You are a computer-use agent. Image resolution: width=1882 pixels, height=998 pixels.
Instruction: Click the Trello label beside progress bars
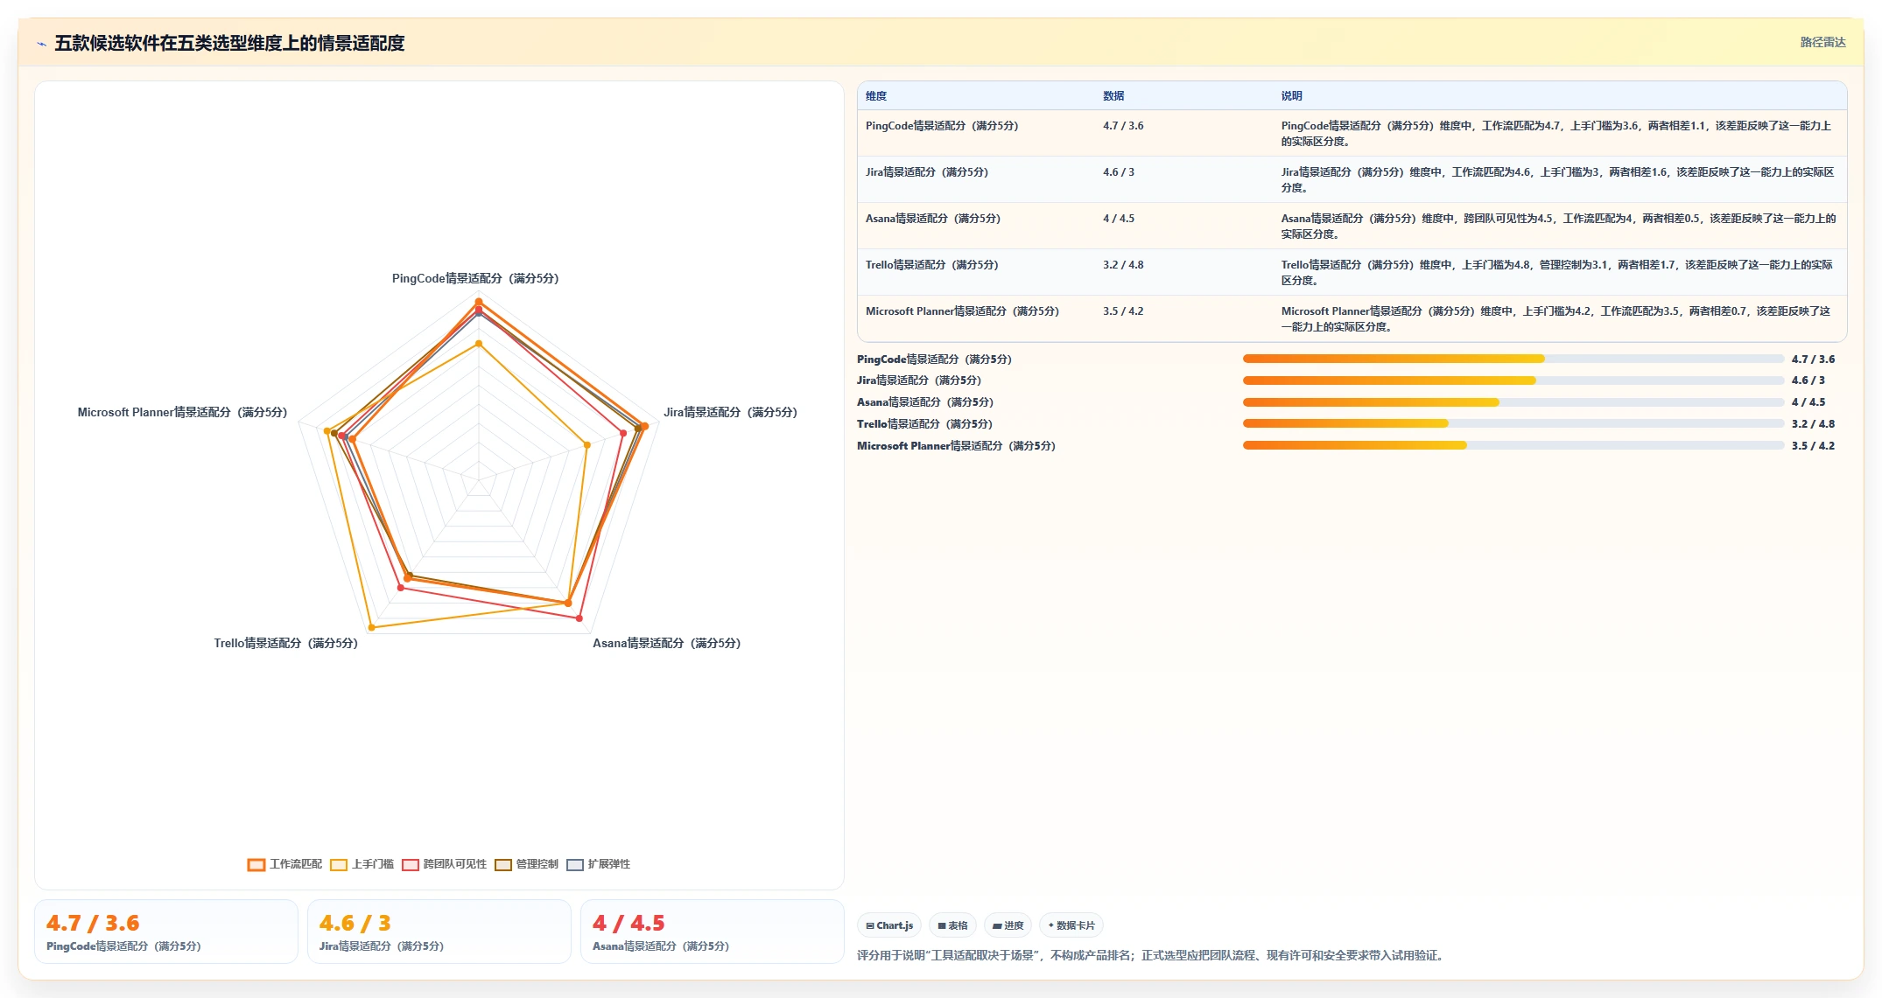pyautogui.click(x=924, y=424)
